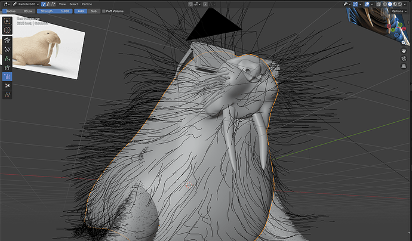Open the snapping options dropdown

click(x=197, y=4)
